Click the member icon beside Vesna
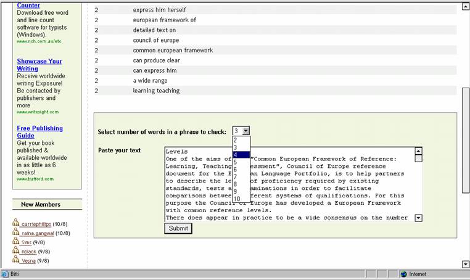This screenshot has width=470, height=280. [16, 259]
